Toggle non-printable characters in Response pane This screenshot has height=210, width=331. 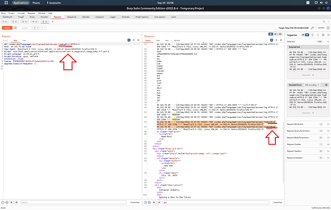click(276, 40)
